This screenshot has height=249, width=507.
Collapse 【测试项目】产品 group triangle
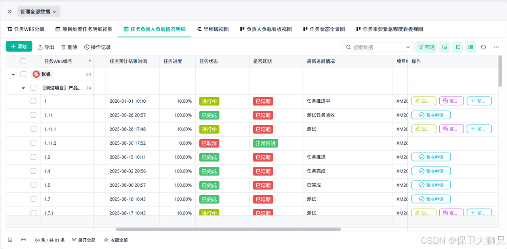click(23, 88)
